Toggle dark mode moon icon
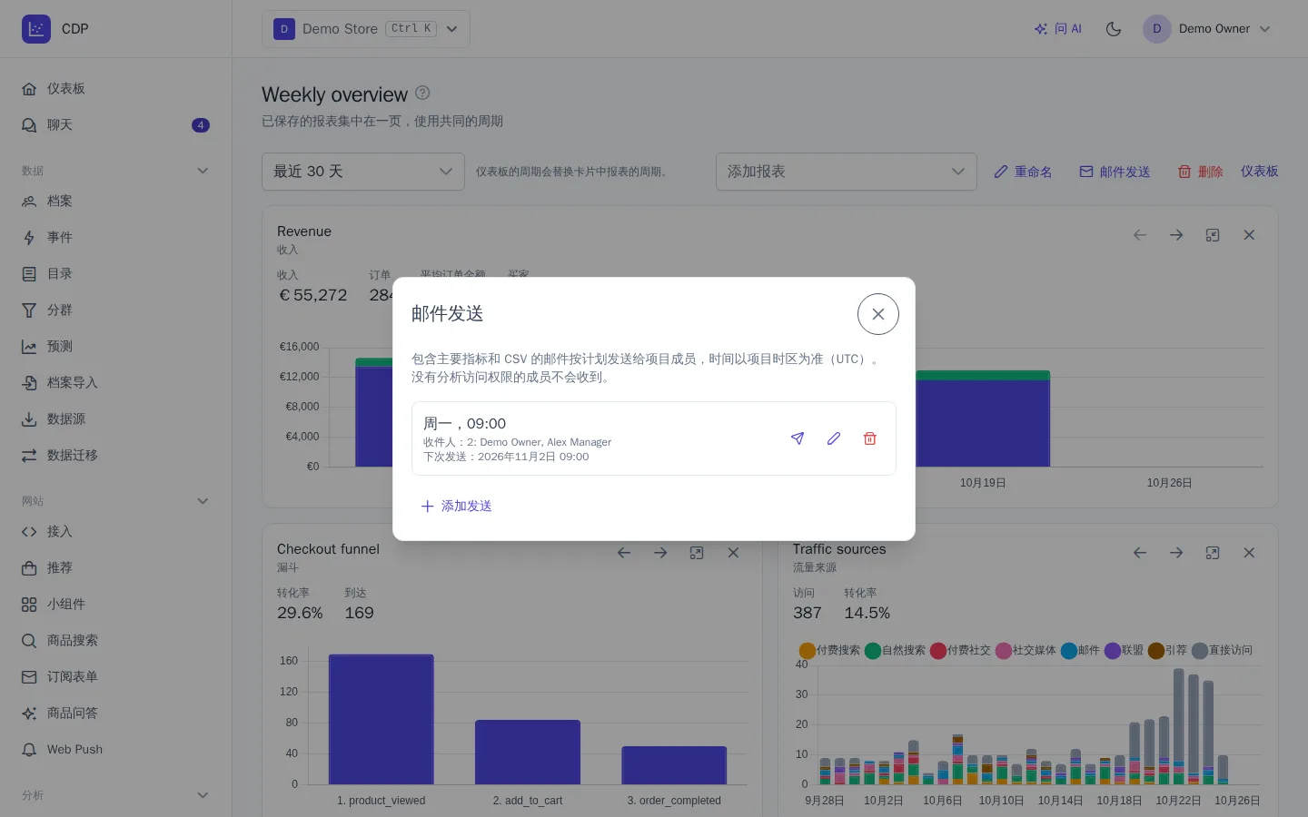 [1114, 29]
